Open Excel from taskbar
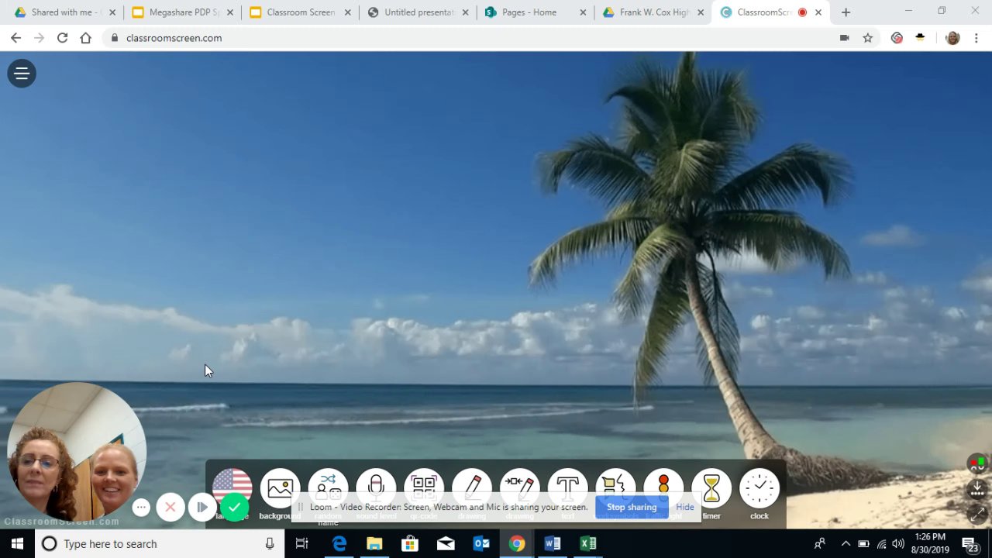The height and width of the screenshot is (558, 992). (x=588, y=544)
